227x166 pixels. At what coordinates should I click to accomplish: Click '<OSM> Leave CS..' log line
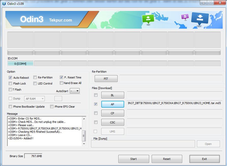point(20,135)
